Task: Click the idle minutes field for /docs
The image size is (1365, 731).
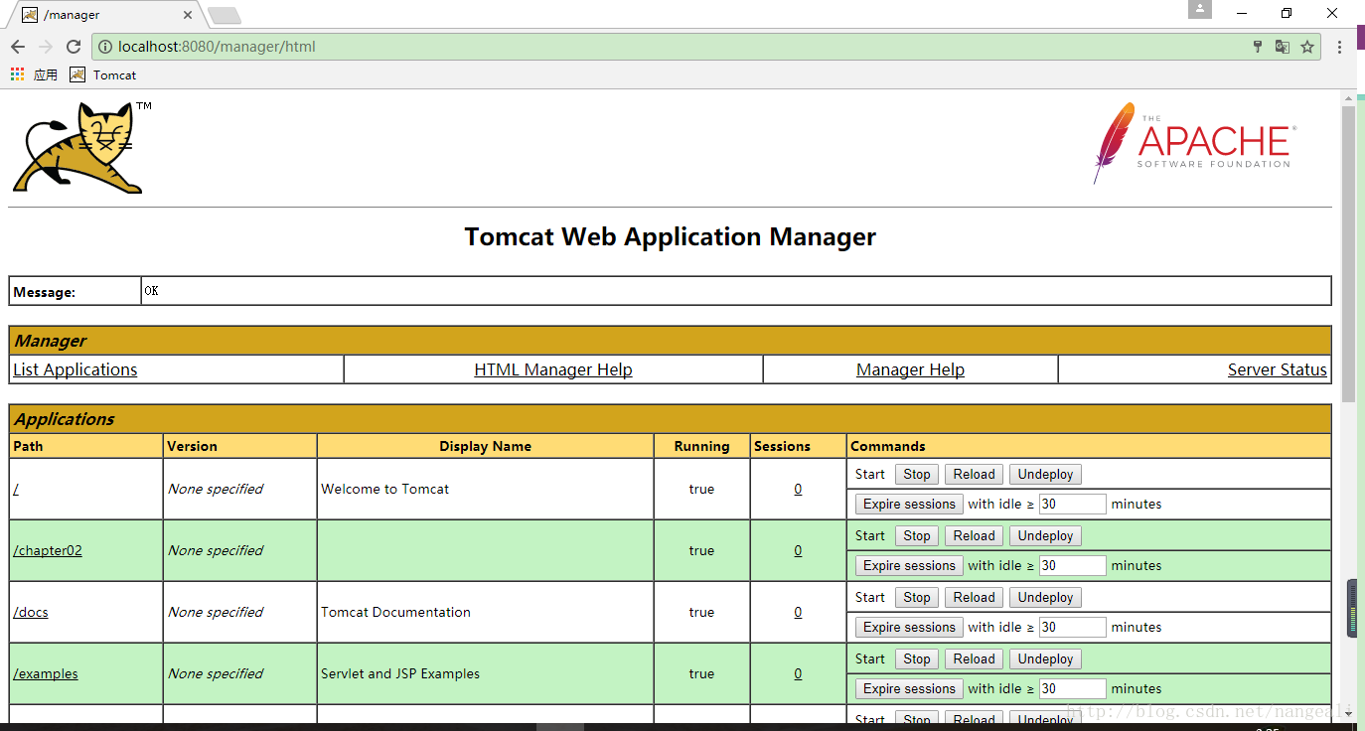Action: pos(1072,628)
